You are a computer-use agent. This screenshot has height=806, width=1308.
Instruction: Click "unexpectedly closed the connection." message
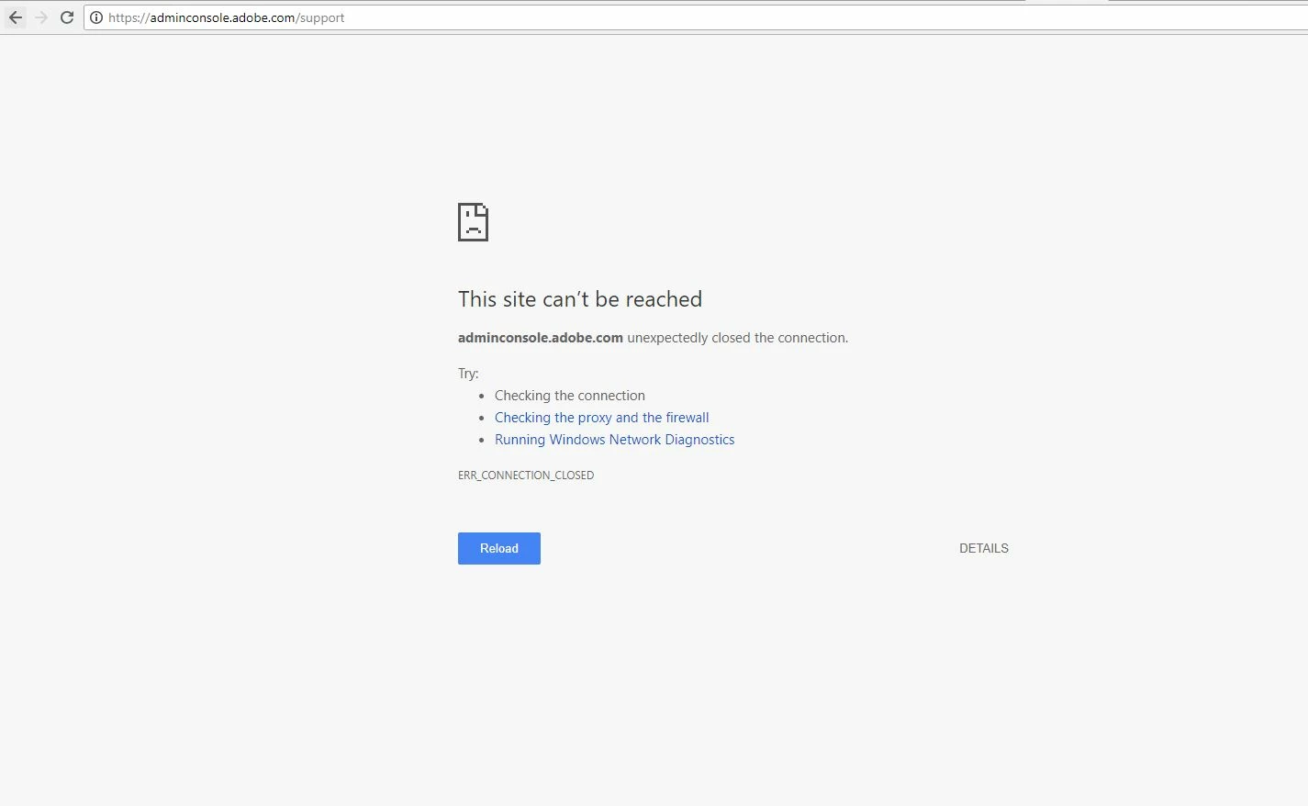(x=738, y=338)
